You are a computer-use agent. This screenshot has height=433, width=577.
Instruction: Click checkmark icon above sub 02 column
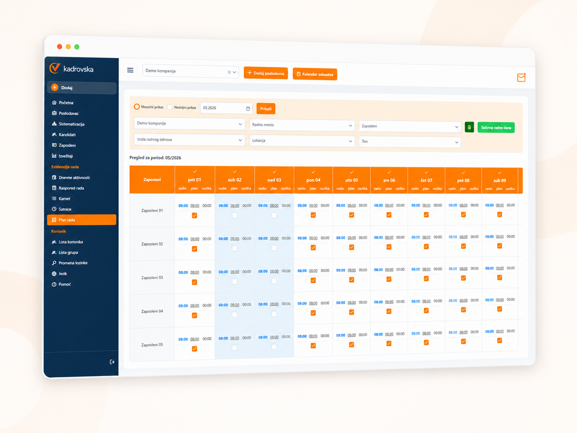[235, 171]
